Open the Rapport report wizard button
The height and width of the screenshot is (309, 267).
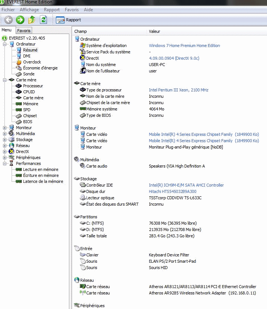[x=69, y=20]
